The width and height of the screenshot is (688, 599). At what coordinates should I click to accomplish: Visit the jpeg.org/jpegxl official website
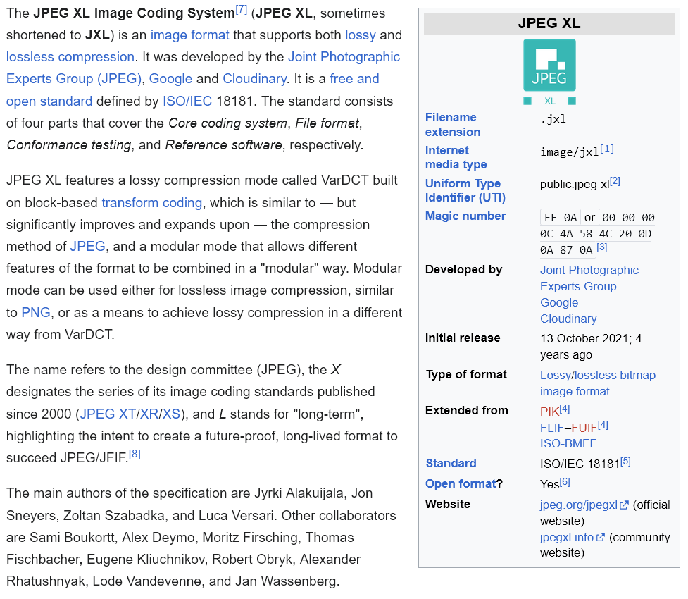coord(579,505)
